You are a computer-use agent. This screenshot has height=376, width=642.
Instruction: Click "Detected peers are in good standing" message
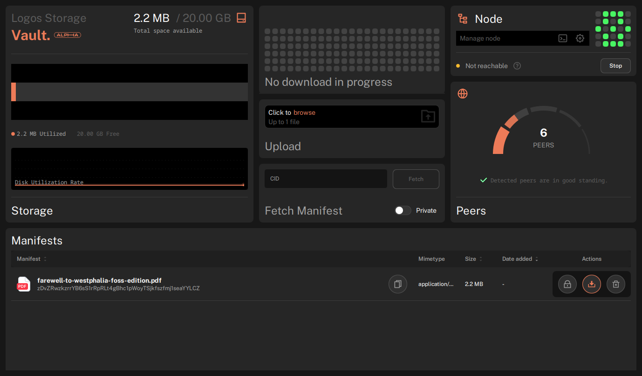[549, 181]
